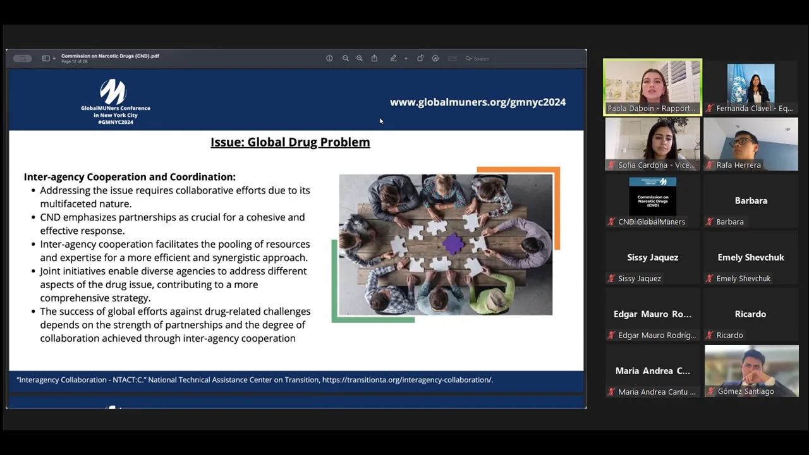
Task: Open the globalmuners.org/gmnyc2024 link
Action: [477, 102]
